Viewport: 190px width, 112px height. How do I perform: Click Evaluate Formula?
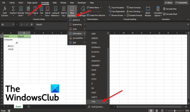(x=134, y=15)
